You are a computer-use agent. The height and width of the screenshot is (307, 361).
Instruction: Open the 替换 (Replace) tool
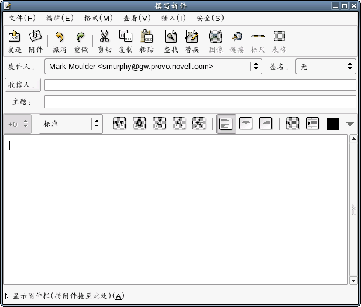coord(192,36)
